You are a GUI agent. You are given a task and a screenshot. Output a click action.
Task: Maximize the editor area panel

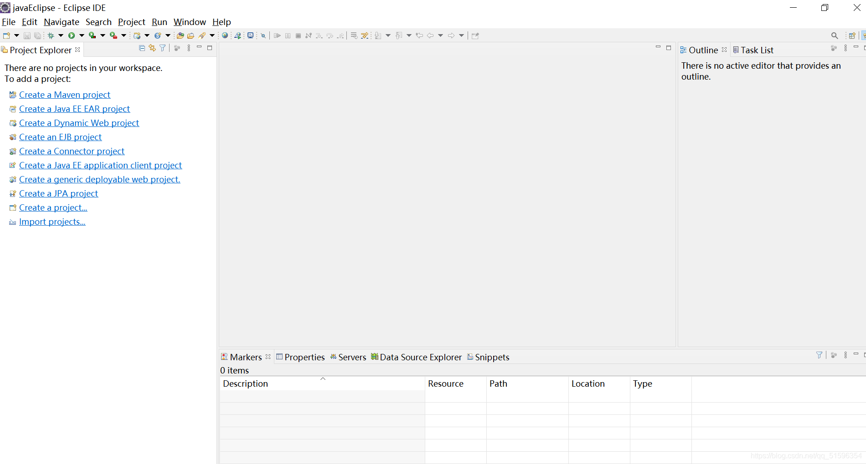click(x=669, y=47)
